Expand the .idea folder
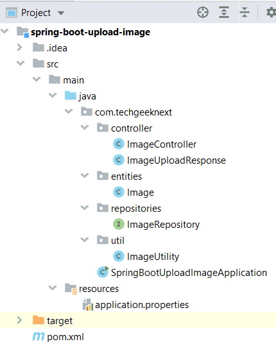276x344 pixels. (x=19, y=47)
